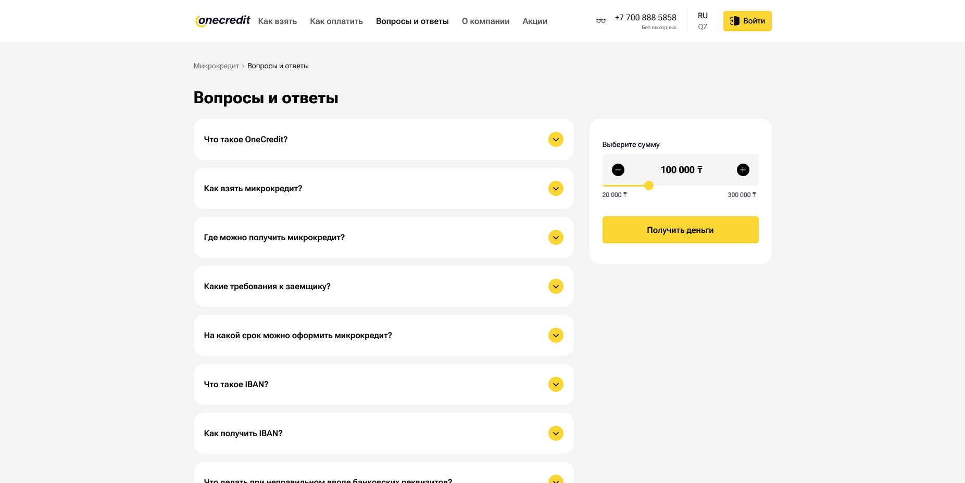The height and width of the screenshot is (483, 965).
Task: Expand the 'Что такое IBAN?' question
Action: click(x=383, y=385)
